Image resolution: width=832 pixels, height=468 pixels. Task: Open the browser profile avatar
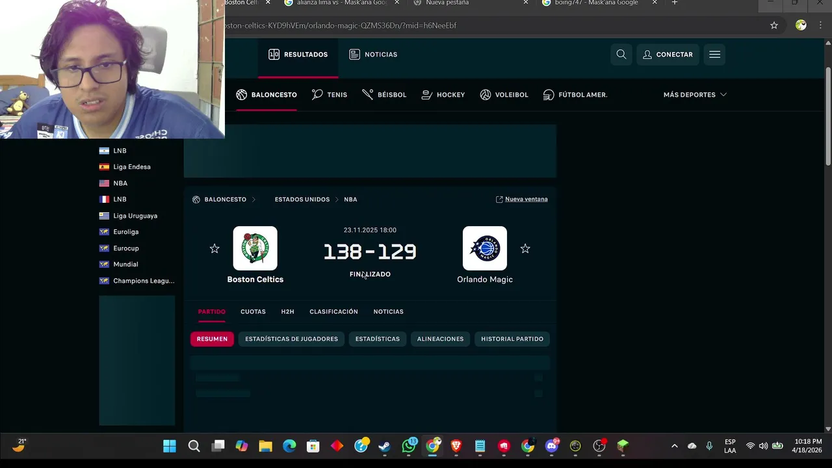801,25
